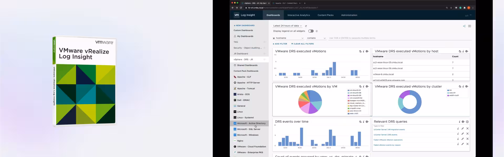Open the Administration tab

point(349,15)
